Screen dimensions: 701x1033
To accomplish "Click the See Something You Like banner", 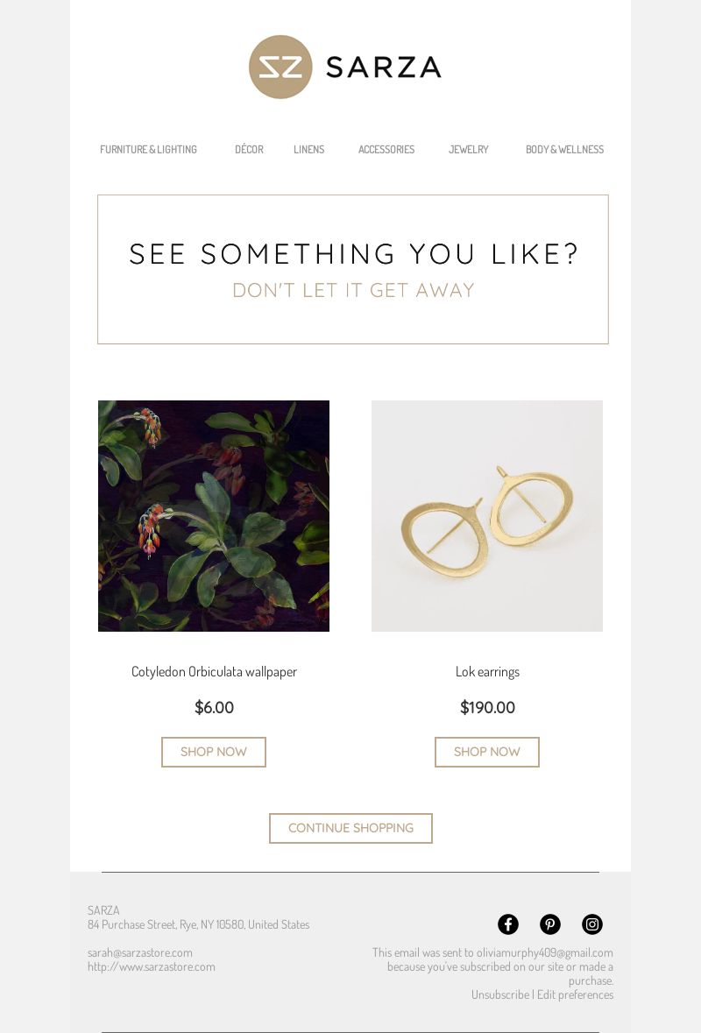I will 353,270.
